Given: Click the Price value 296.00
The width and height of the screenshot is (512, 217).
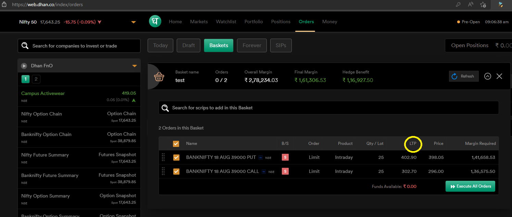Looking at the screenshot, I should pos(436,171).
